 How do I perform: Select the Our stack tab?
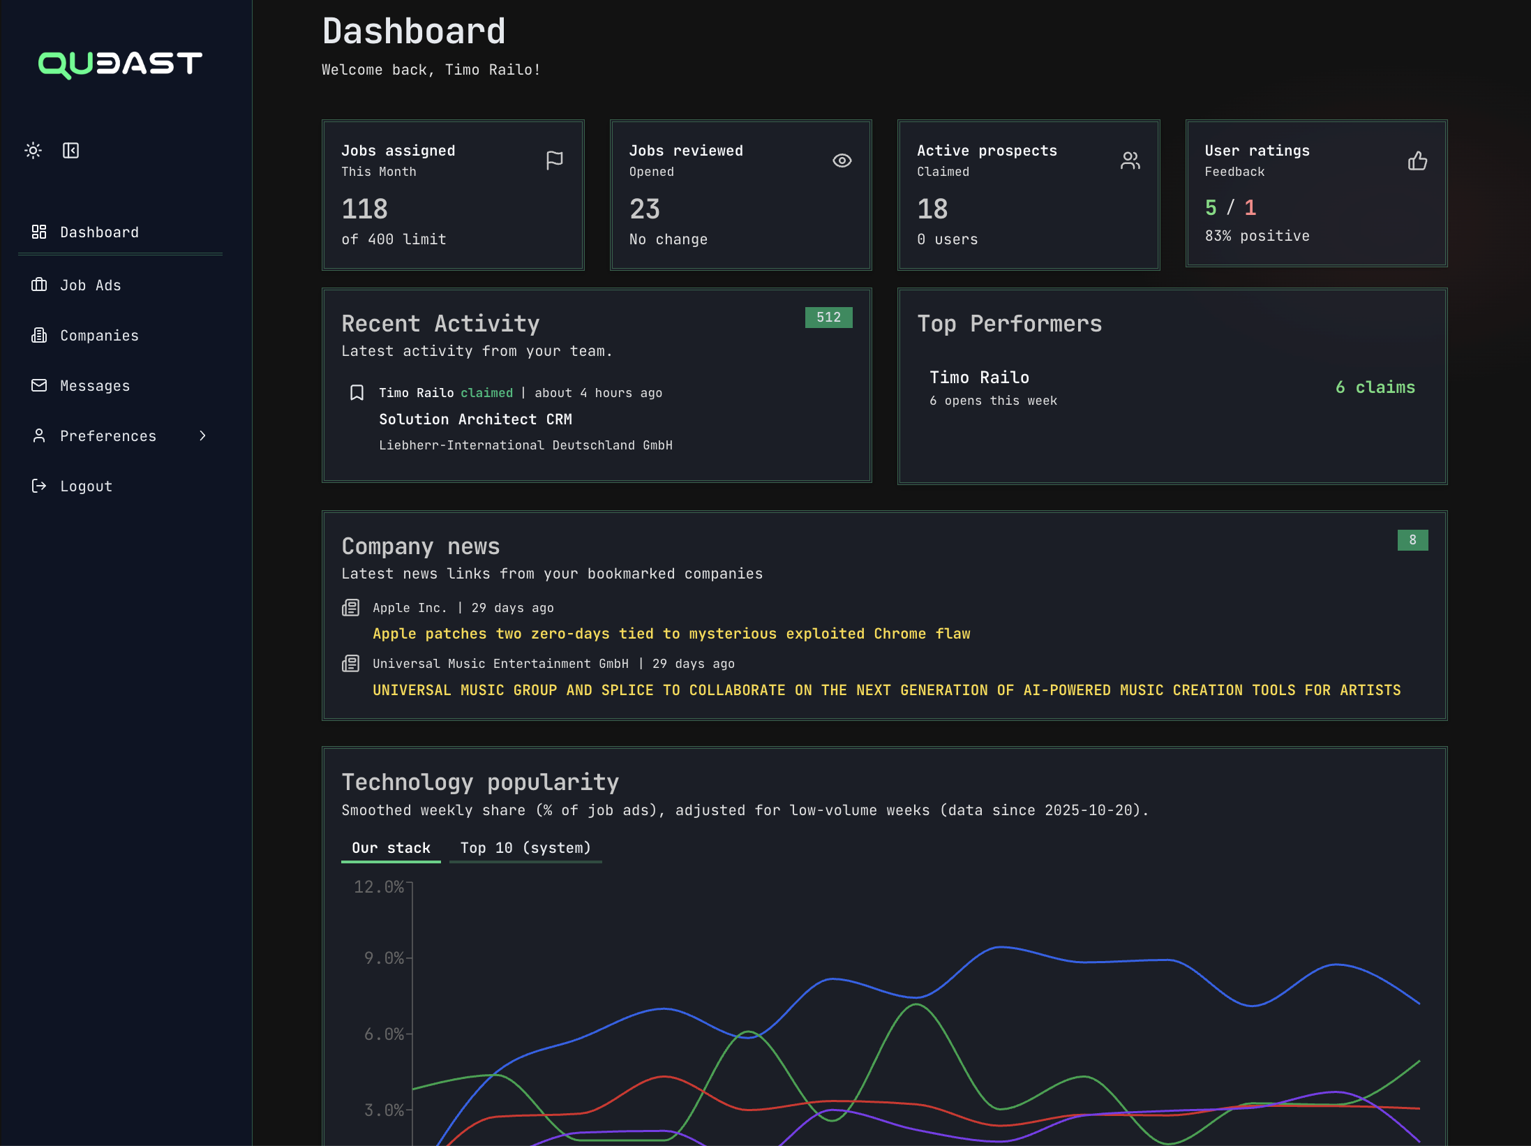(391, 847)
